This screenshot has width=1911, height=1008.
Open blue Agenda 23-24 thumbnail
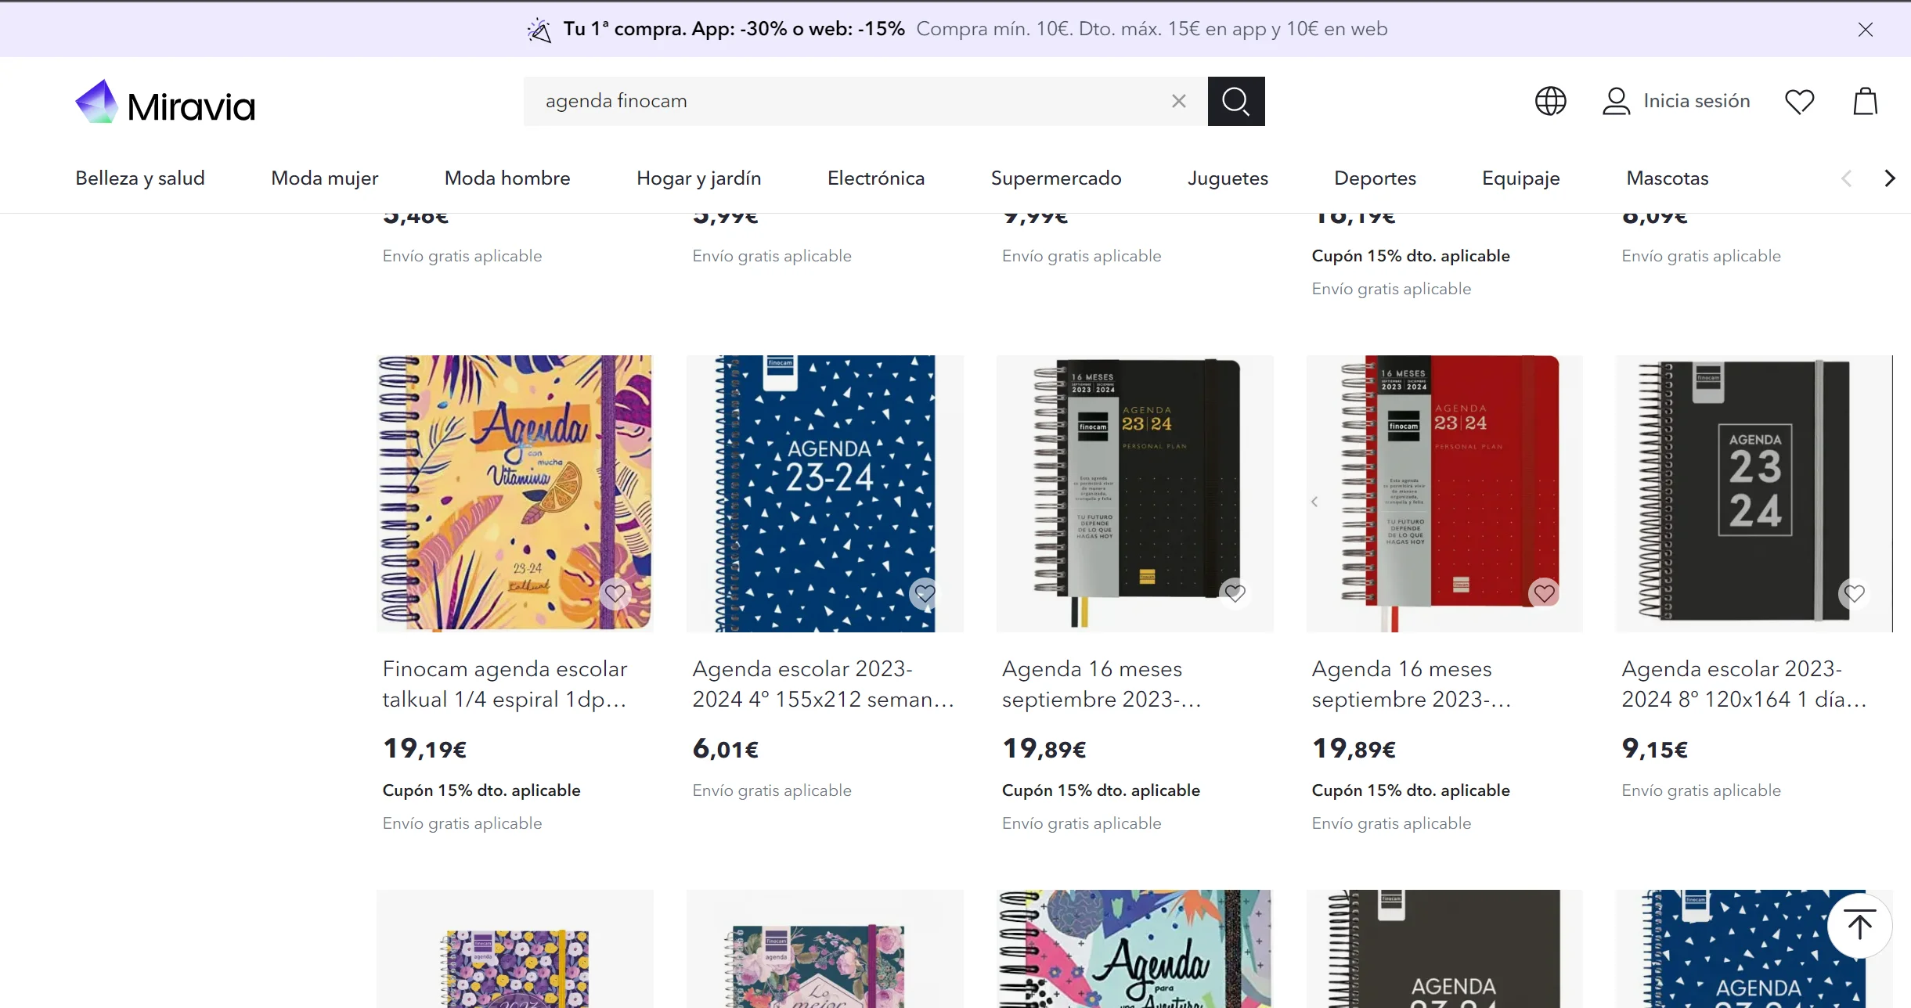[x=824, y=493]
